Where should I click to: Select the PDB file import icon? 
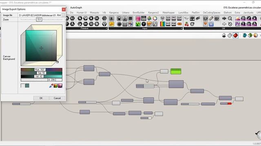pyautogui.click(x=174, y=24)
